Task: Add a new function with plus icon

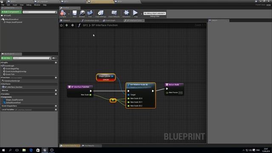Action: [x=56, y=77]
